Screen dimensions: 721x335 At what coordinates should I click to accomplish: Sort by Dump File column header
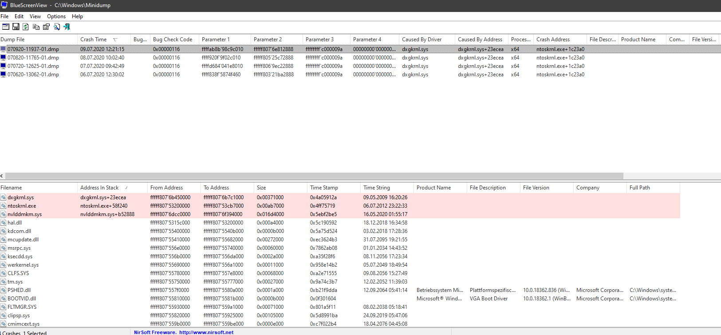[39, 39]
